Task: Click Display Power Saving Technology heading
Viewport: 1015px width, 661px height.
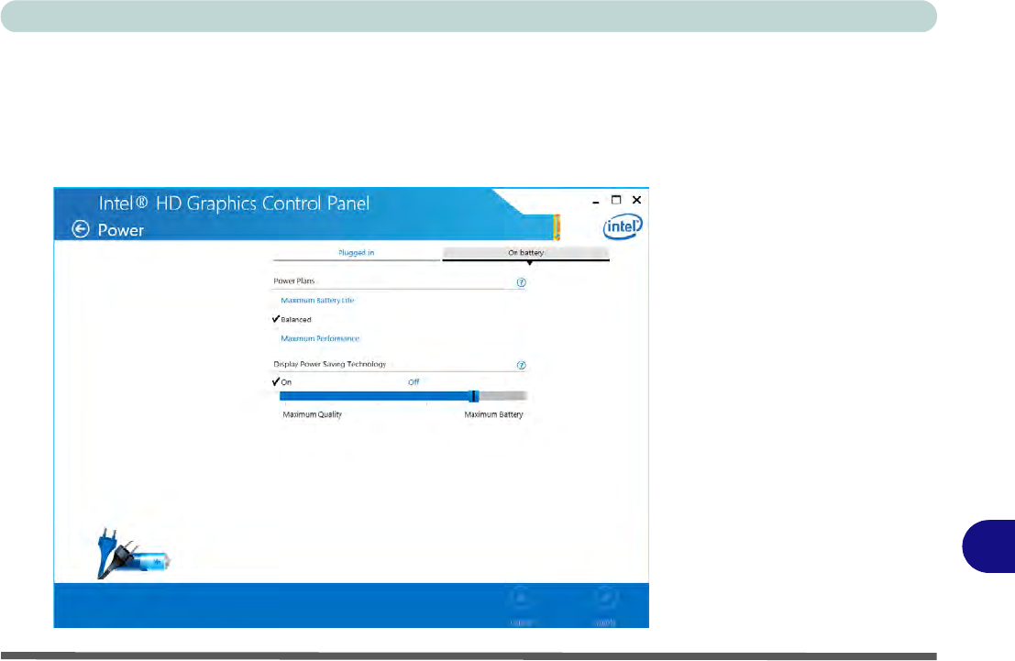Action: [x=329, y=365]
